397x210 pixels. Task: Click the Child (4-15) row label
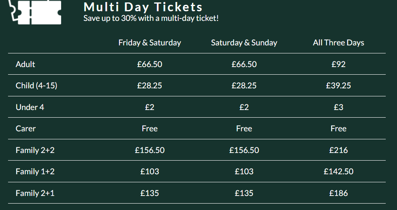pos(36,86)
